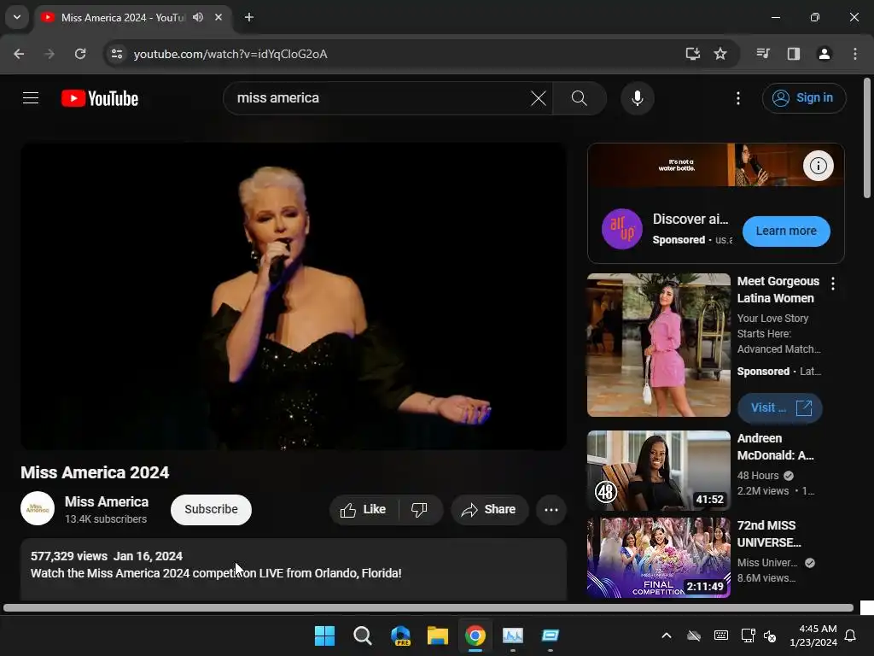
Task: View site information icon in address bar
Action: (x=116, y=54)
